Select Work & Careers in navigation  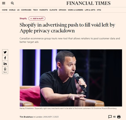pos(75,10)
